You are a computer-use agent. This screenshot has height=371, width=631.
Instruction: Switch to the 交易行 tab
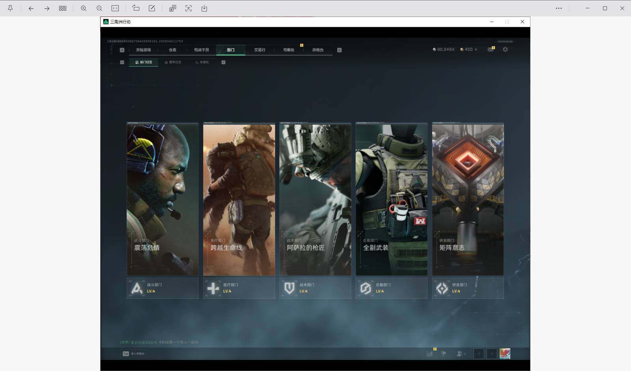click(259, 50)
